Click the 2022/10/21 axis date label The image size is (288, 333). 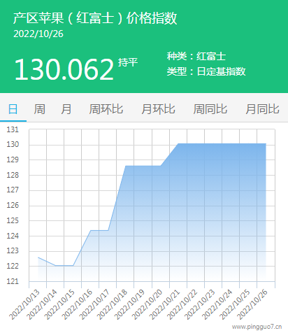point(164,304)
